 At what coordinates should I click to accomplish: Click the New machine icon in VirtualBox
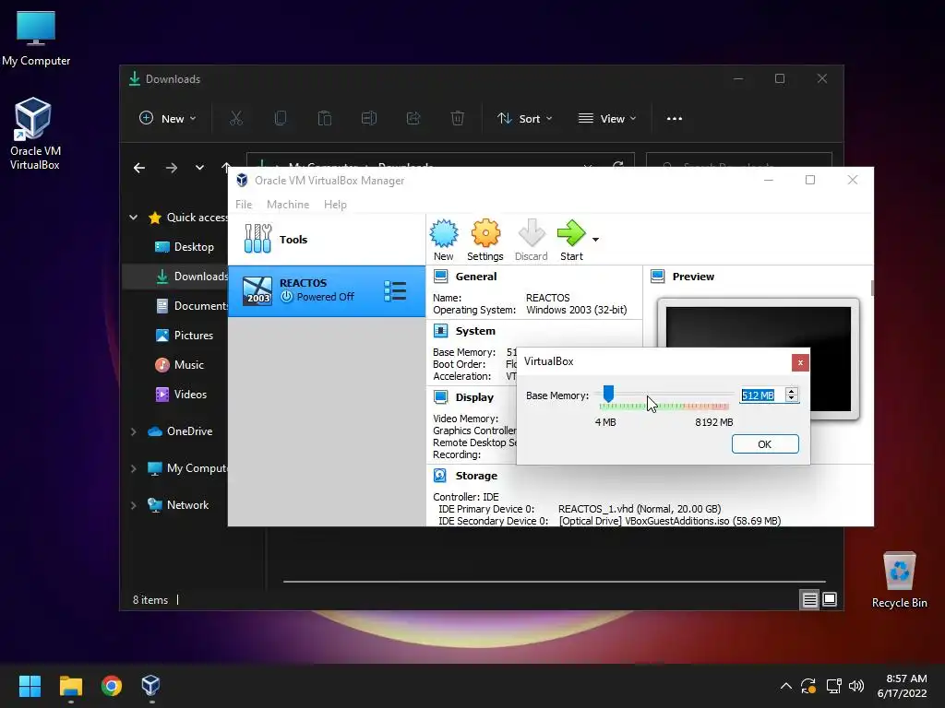coord(444,240)
